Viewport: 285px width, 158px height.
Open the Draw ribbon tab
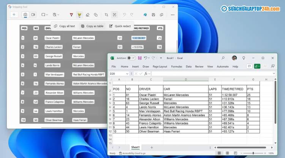tap(146, 67)
